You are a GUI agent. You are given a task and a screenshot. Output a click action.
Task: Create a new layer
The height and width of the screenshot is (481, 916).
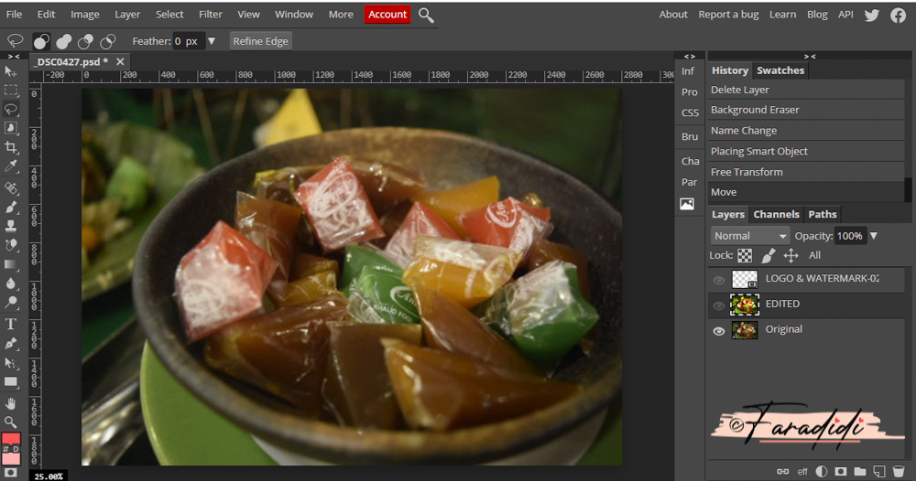pyautogui.click(x=879, y=471)
